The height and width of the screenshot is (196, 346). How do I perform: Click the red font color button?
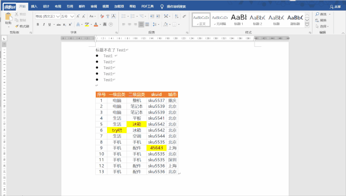click(96, 24)
